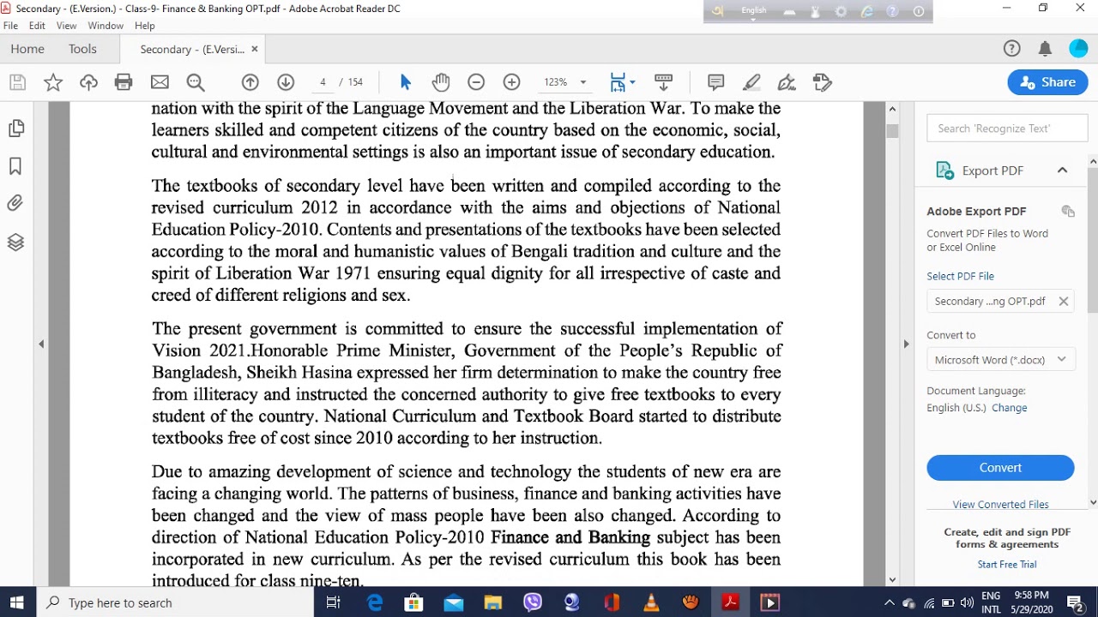This screenshot has width=1098, height=617.
Task: Click the blue Share button
Action: point(1047,82)
